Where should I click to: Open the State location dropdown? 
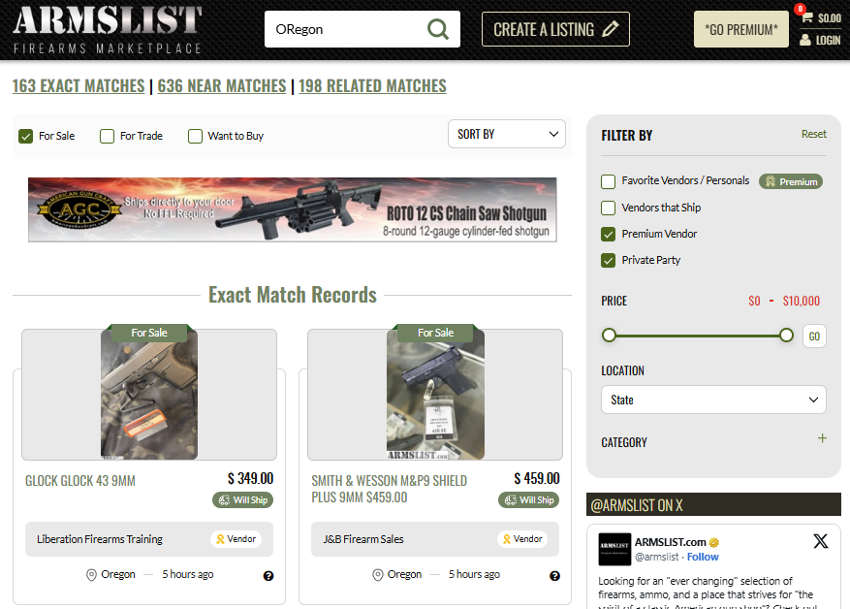713,400
